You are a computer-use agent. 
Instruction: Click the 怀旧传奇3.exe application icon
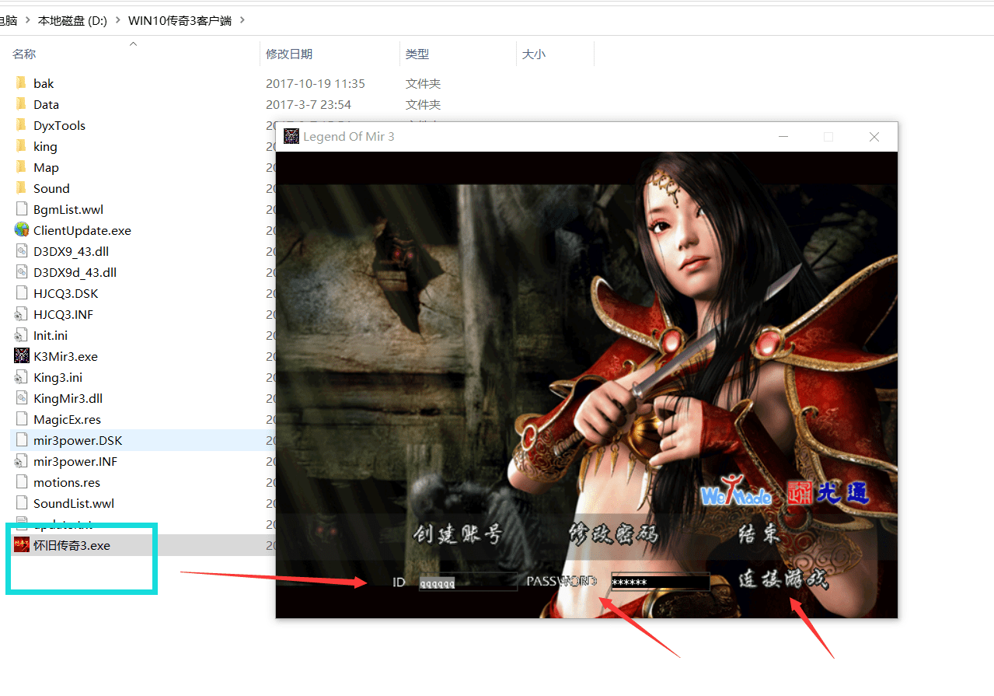point(21,545)
